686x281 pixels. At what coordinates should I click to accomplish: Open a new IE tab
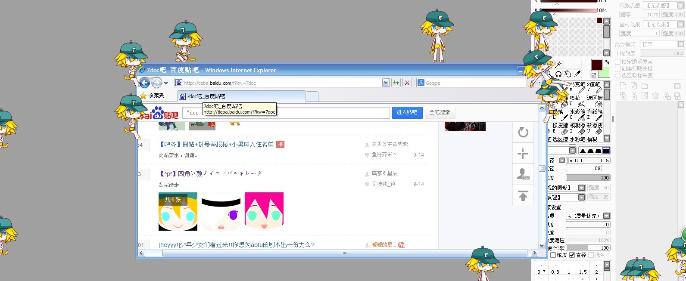point(312,96)
